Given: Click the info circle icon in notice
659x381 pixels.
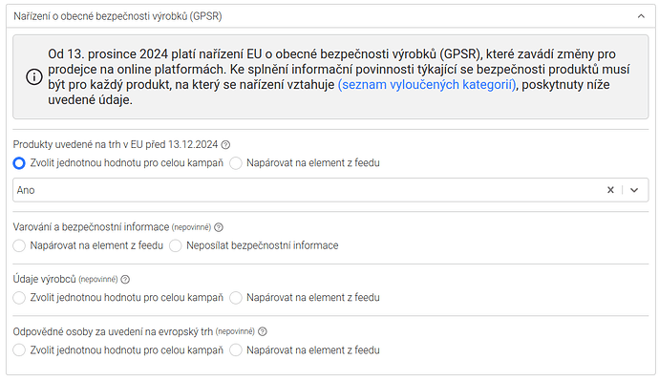Looking at the screenshot, I should (34, 77).
